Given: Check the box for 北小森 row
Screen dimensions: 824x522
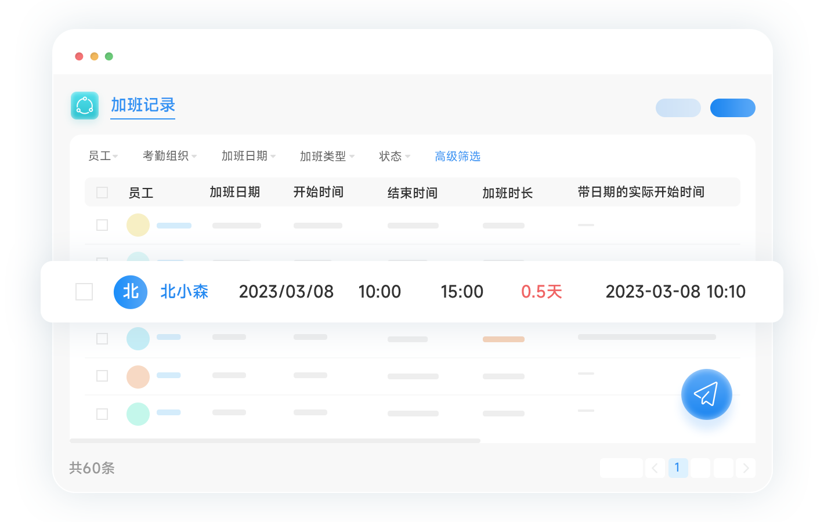Looking at the screenshot, I should pos(84,292).
